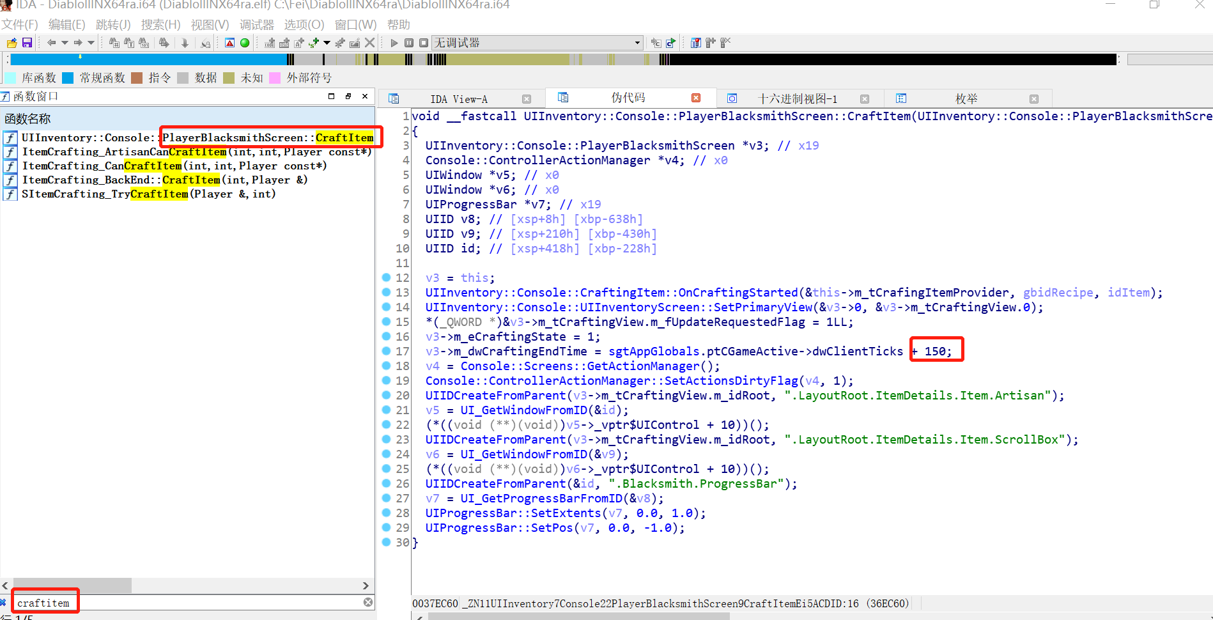Click the 库函数 cyan color swatch
The width and height of the screenshot is (1213, 620).
11,78
